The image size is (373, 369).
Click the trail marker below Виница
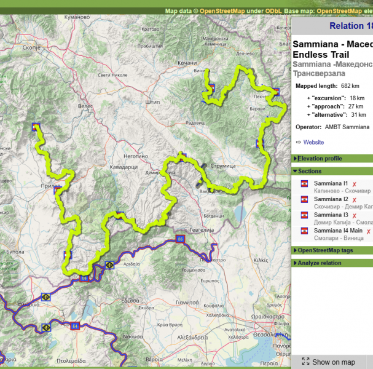211,87
